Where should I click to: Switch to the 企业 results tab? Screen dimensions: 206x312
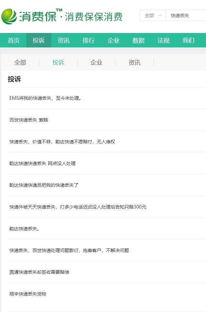(97, 63)
